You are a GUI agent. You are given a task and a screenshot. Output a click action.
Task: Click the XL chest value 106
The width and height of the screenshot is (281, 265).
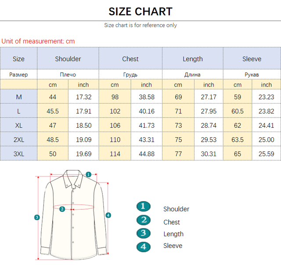115,125
